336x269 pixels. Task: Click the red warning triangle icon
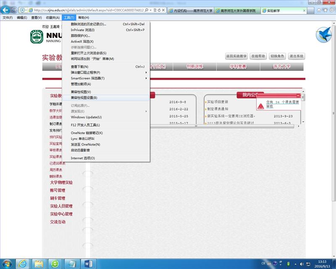pyautogui.click(x=261, y=104)
